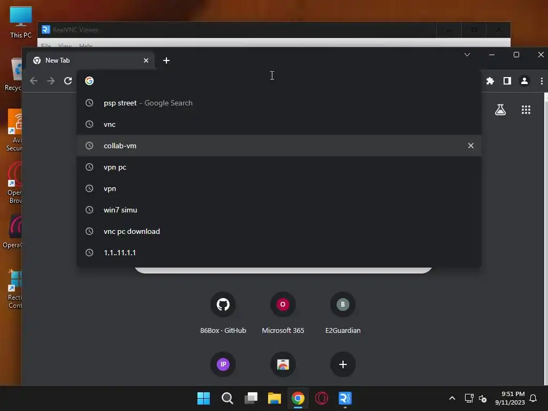
Task: Select 'vpn' suggestion
Action: [279, 188]
